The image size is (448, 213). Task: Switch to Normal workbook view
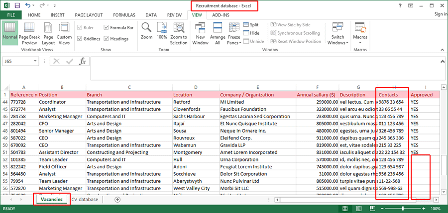pyautogui.click(x=10, y=32)
